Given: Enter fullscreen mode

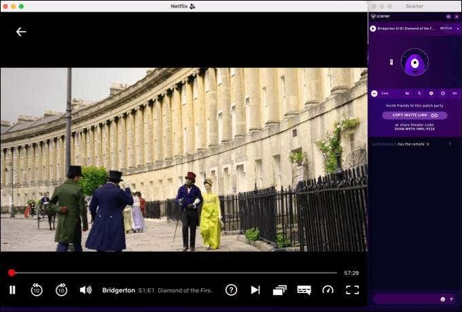Looking at the screenshot, I should click(x=353, y=290).
